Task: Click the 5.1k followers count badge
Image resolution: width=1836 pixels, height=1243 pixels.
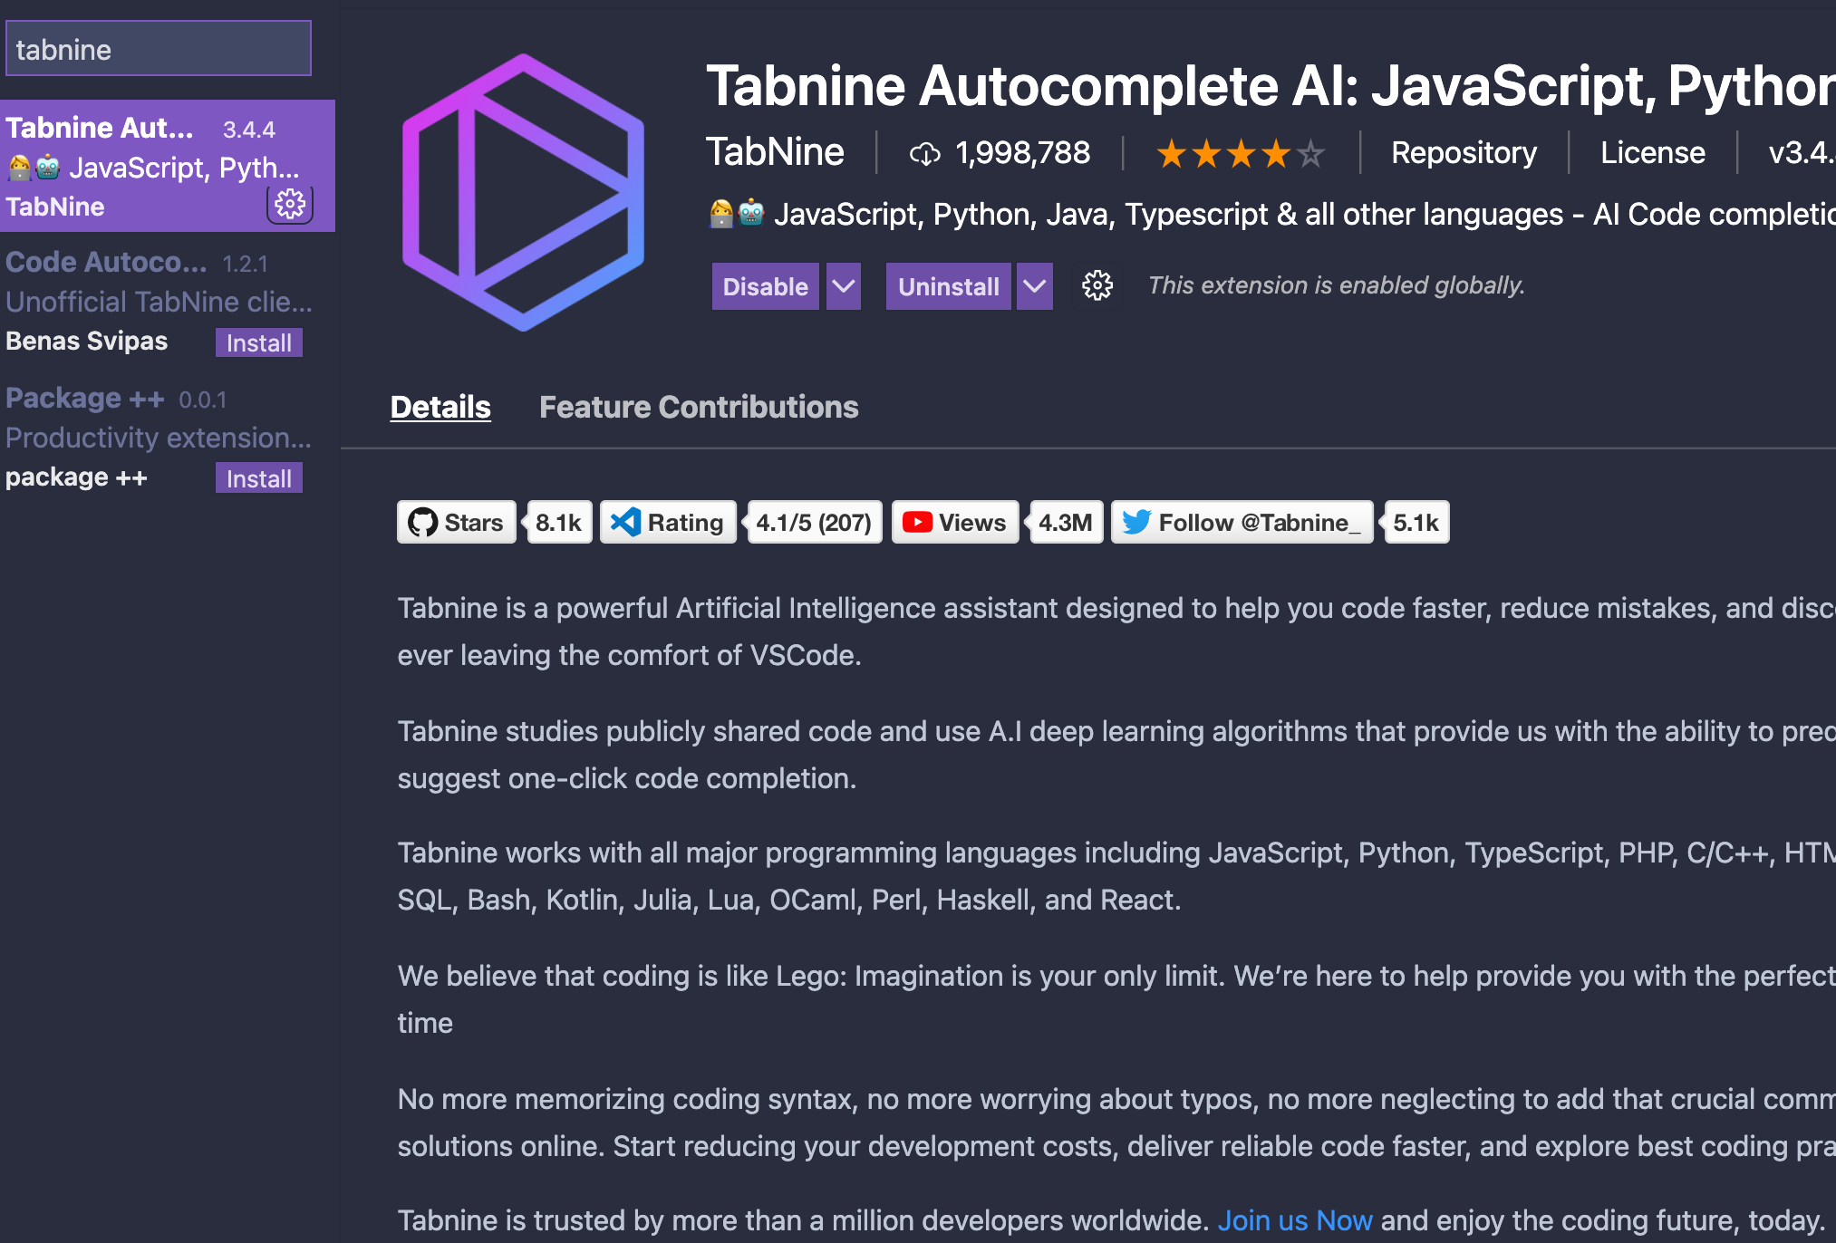Action: (1416, 523)
